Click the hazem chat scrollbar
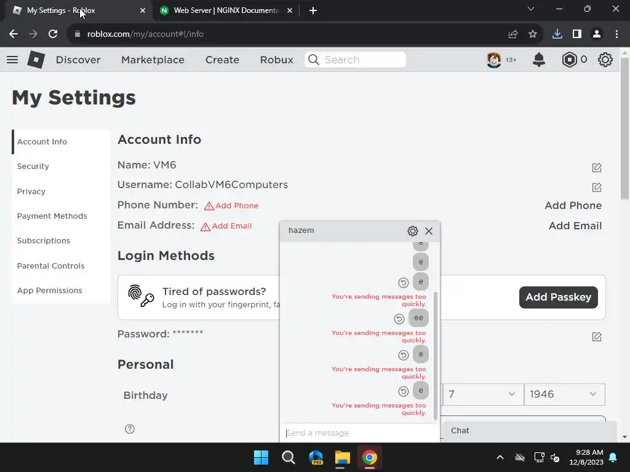 pos(435,356)
